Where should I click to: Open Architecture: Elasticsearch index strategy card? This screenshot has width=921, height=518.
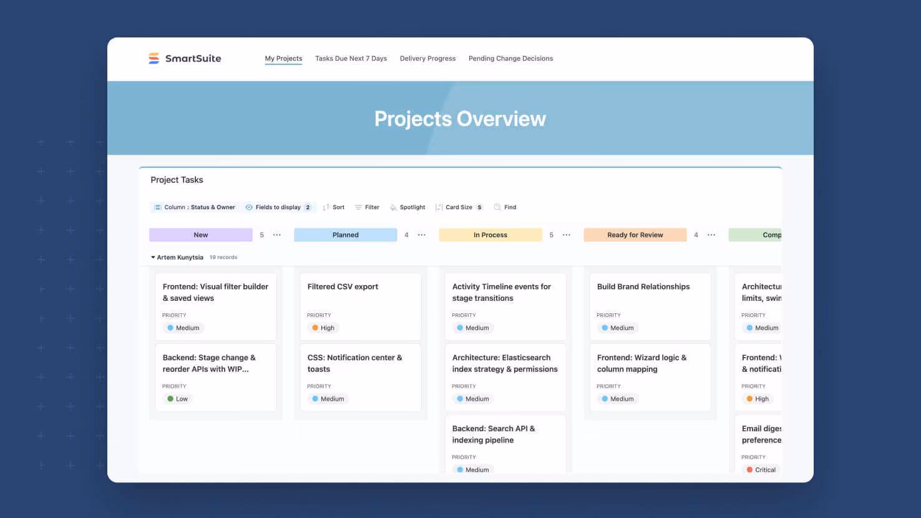(505, 378)
